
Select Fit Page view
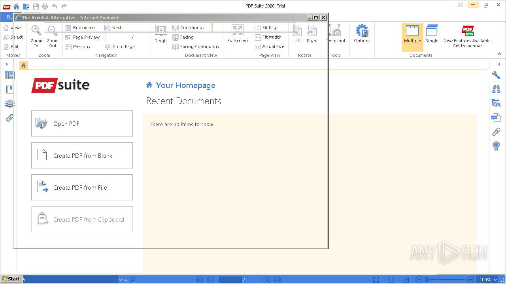267,28
